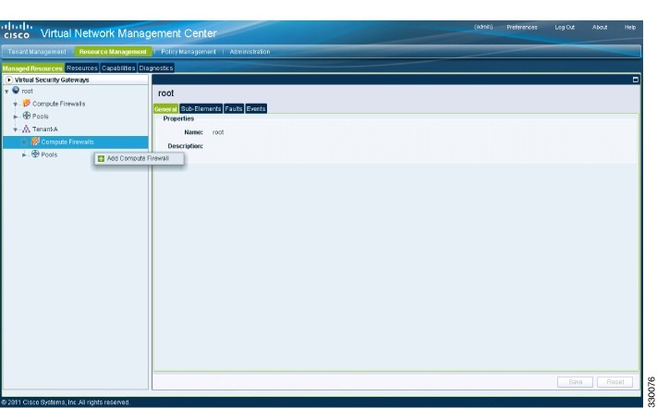Switch to Resources sub-tab
This screenshot has height=408, width=657.
[x=81, y=68]
